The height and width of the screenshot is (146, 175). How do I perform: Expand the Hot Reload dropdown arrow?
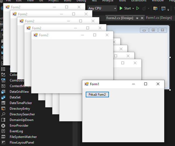pos(149,8)
